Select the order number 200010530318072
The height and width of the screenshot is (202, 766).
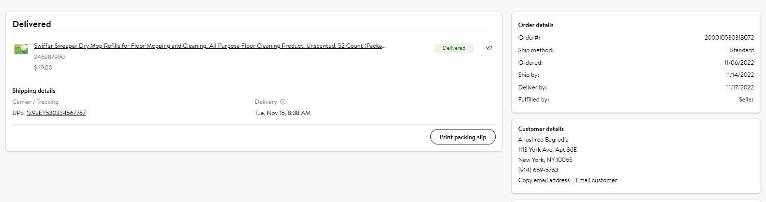[729, 38]
